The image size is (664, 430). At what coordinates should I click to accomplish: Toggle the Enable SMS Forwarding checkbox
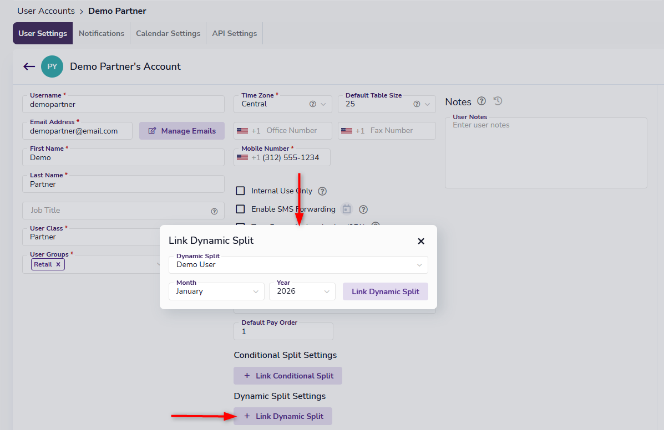(x=240, y=209)
